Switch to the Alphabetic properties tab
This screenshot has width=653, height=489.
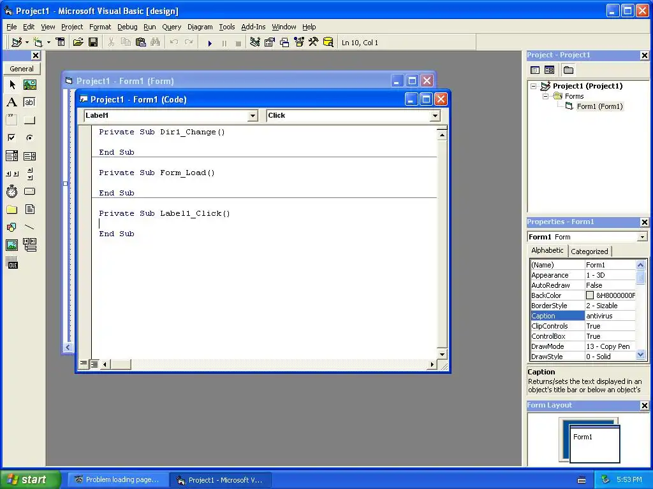click(x=547, y=250)
